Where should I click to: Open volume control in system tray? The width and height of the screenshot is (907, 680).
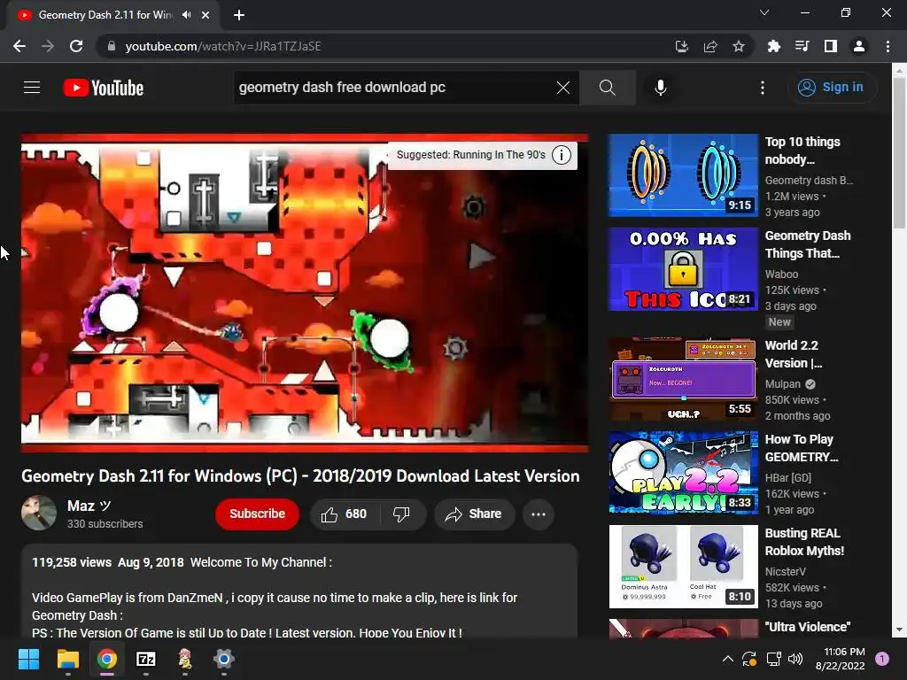pyautogui.click(x=795, y=659)
